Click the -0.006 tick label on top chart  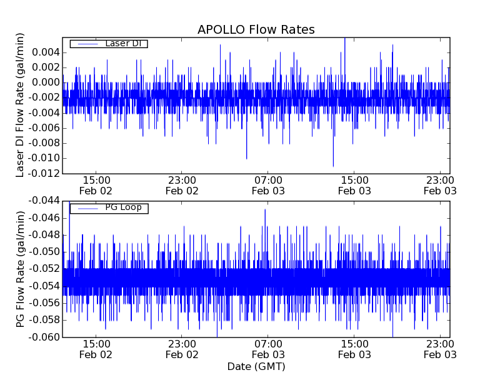pos(44,128)
